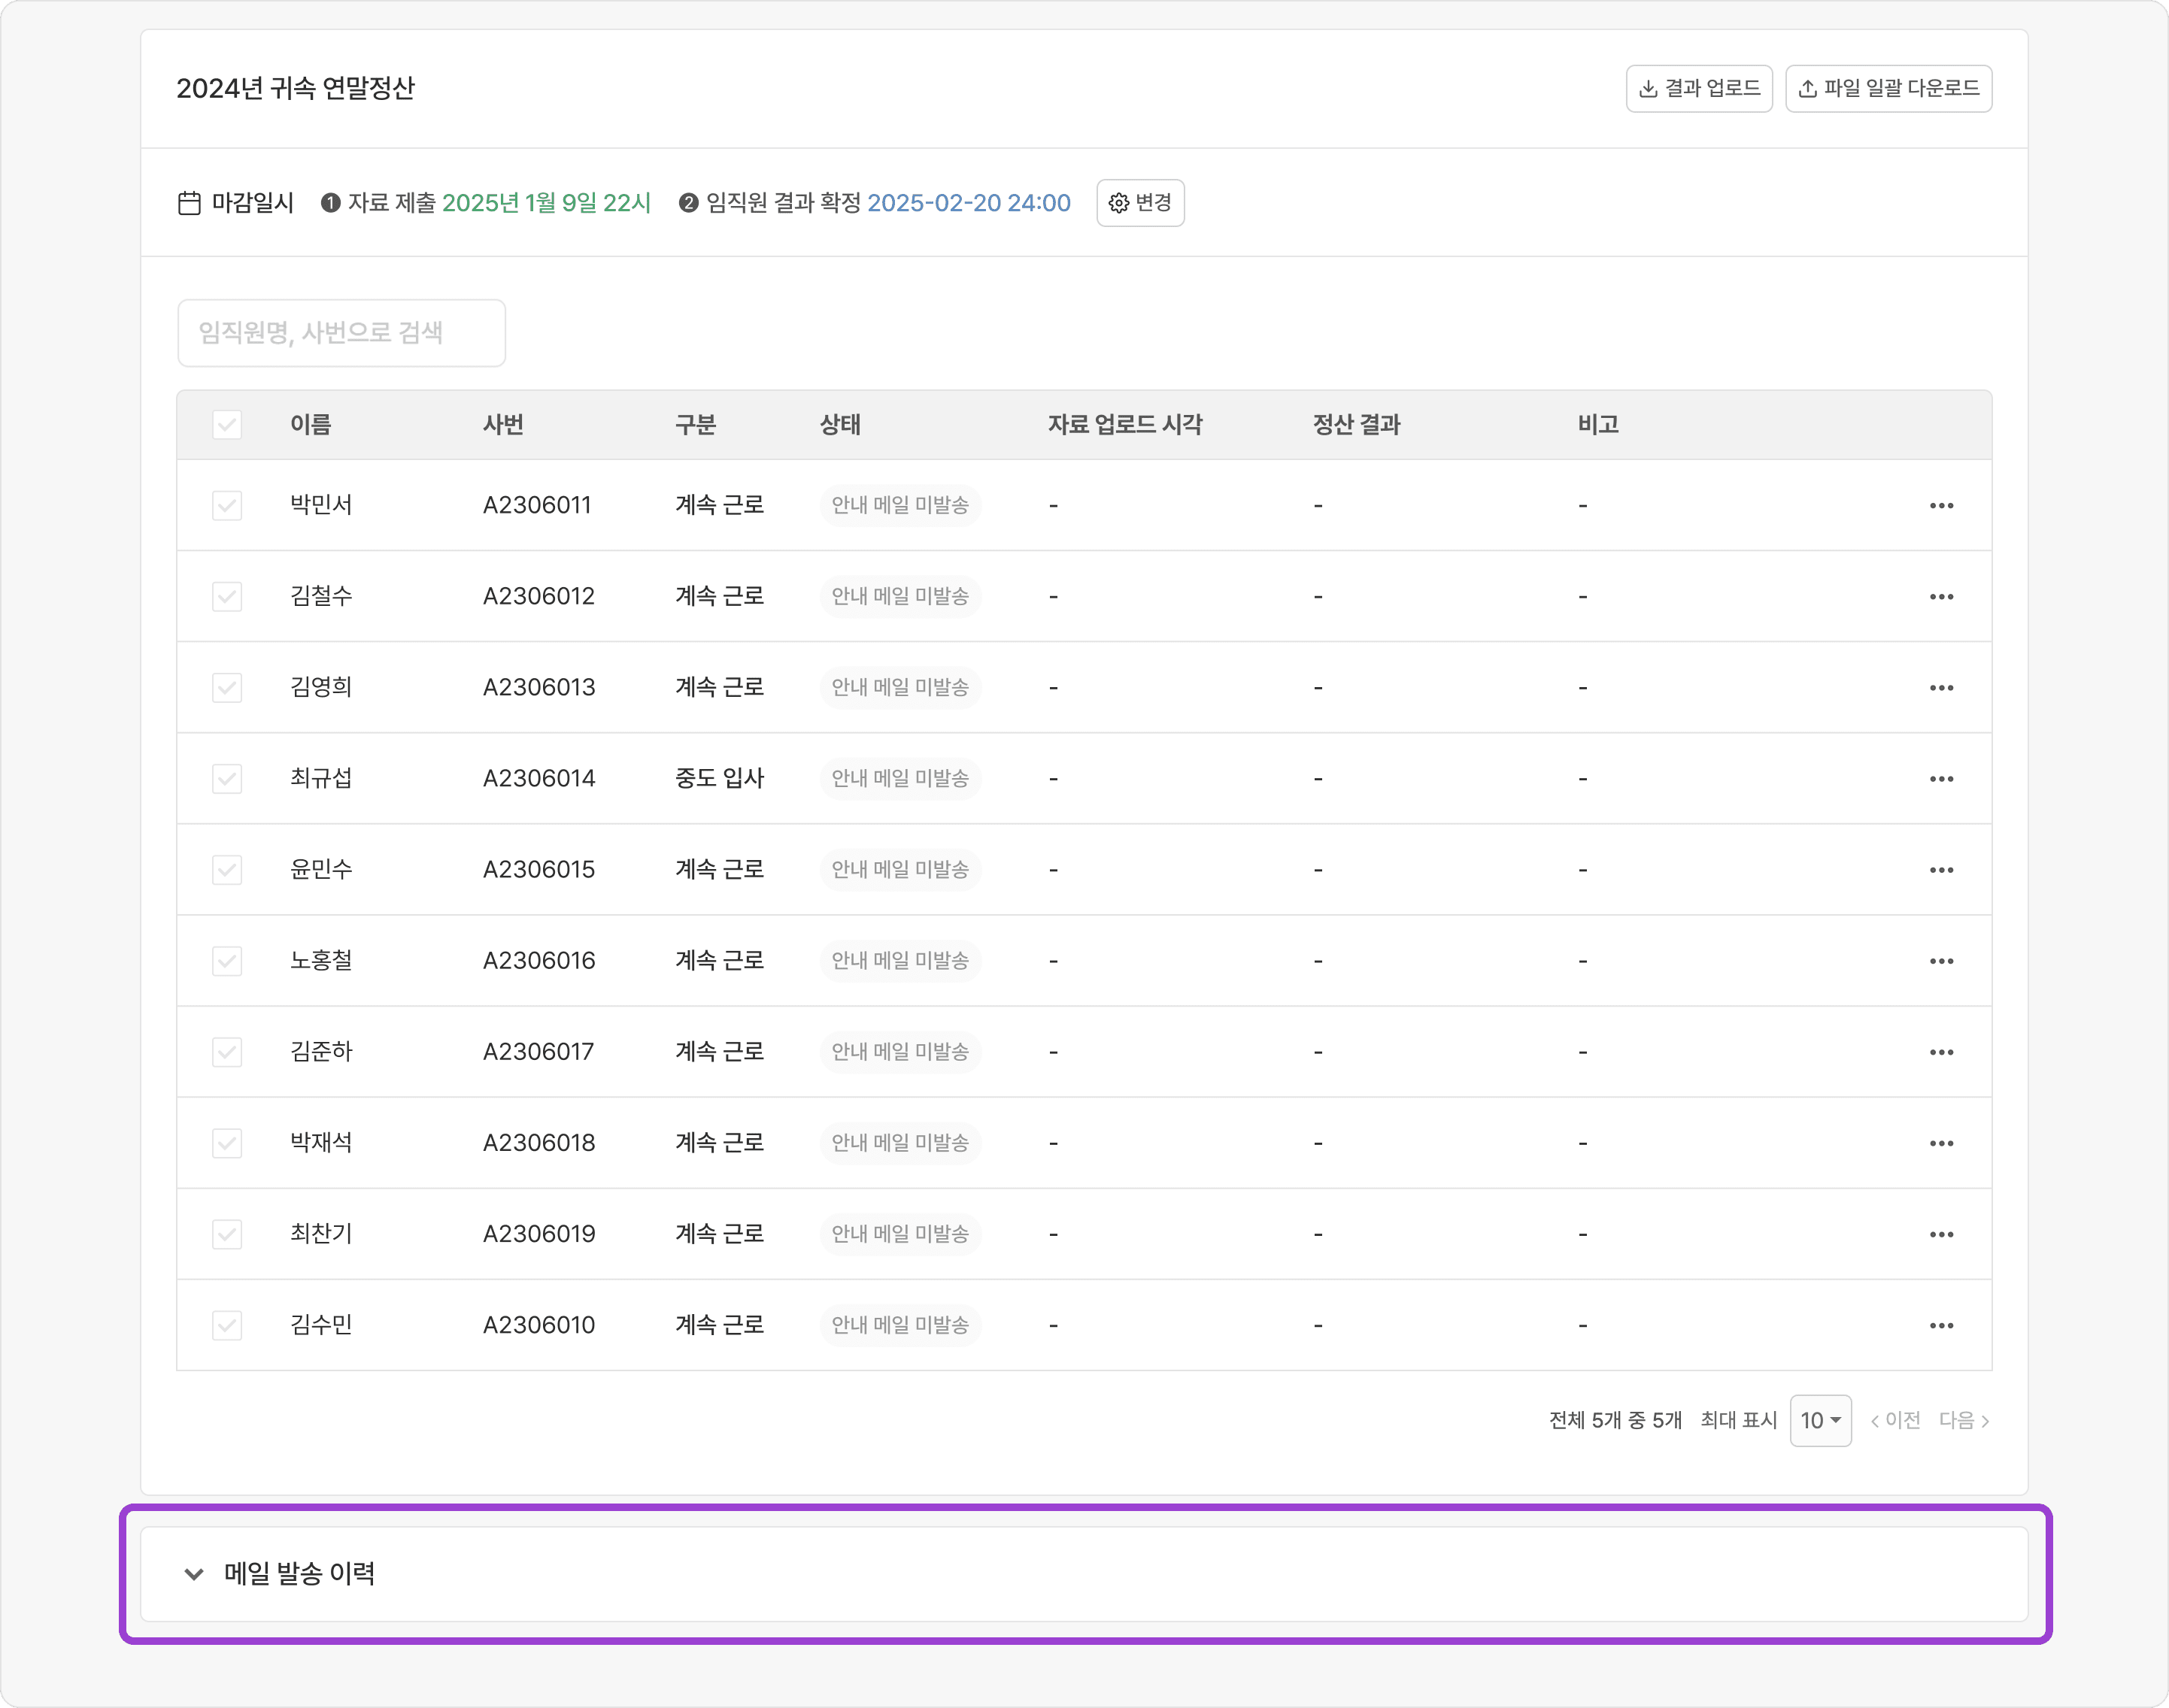2169x1708 pixels.
Task: Open the more options menu for 노홍철
Action: tap(1941, 961)
